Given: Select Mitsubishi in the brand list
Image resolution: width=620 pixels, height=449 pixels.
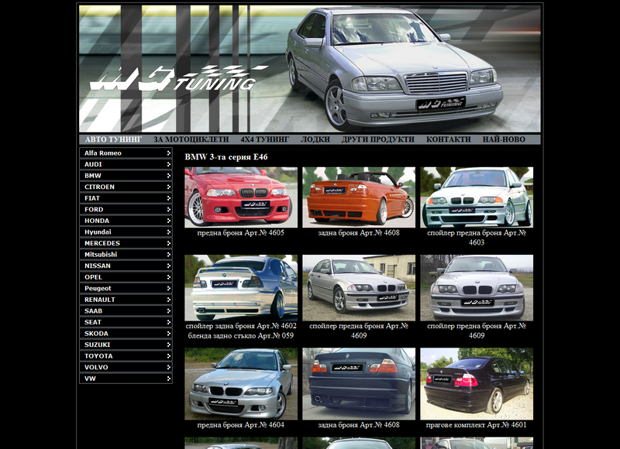Looking at the screenshot, I should (x=126, y=255).
